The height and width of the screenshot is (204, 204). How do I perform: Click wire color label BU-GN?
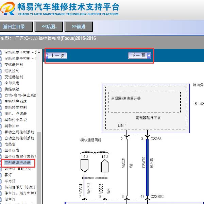(x=151, y=163)
